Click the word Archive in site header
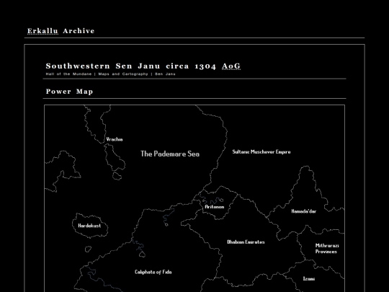 coord(79,31)
